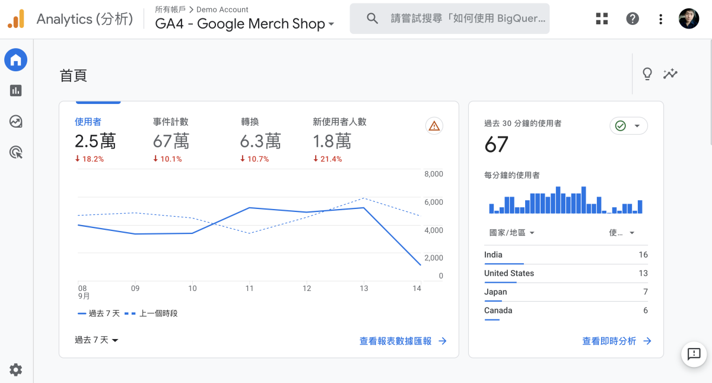This screenshot has width=712, height=383.
Task: Click the 2.5萬 users value
Action: tap(96, 141)
